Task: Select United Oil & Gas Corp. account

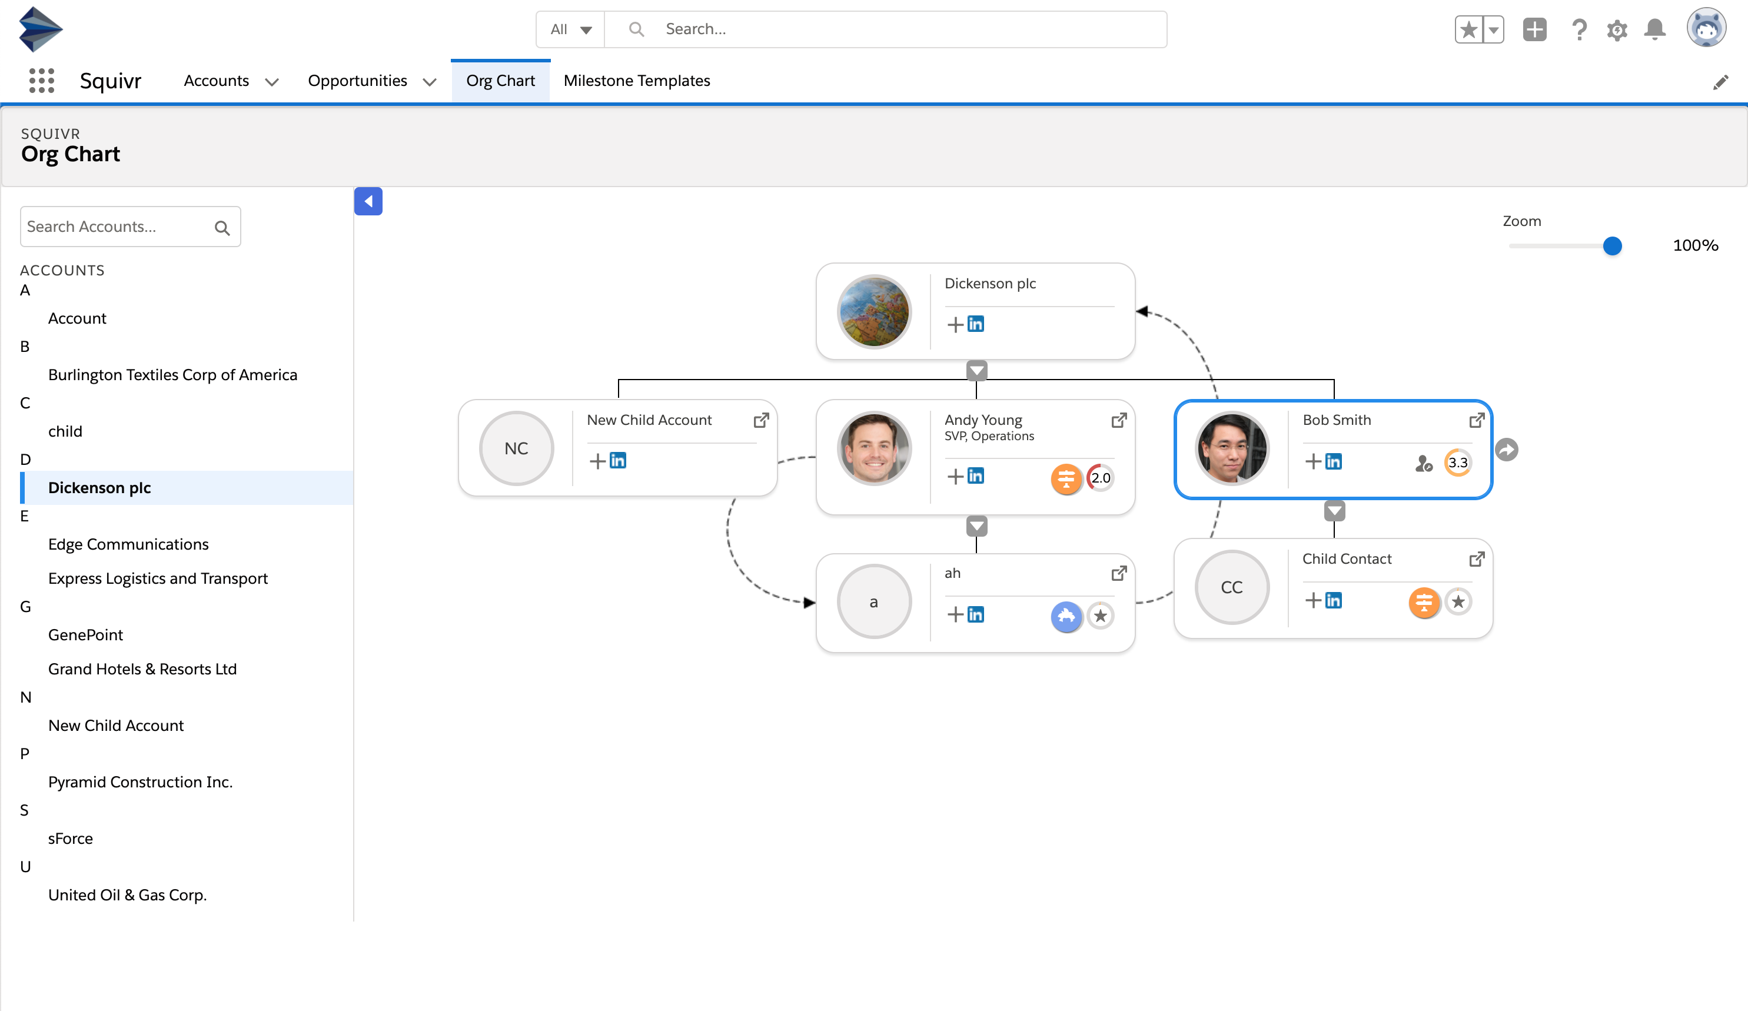Action: (x=128, y=894)
